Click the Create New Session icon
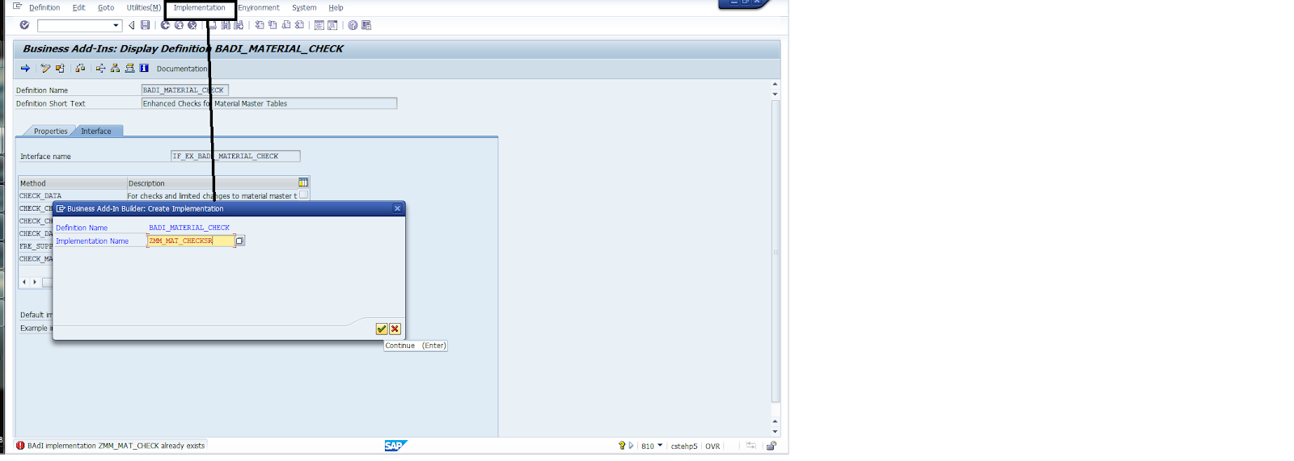1294x461 pixels. point(319,25)
